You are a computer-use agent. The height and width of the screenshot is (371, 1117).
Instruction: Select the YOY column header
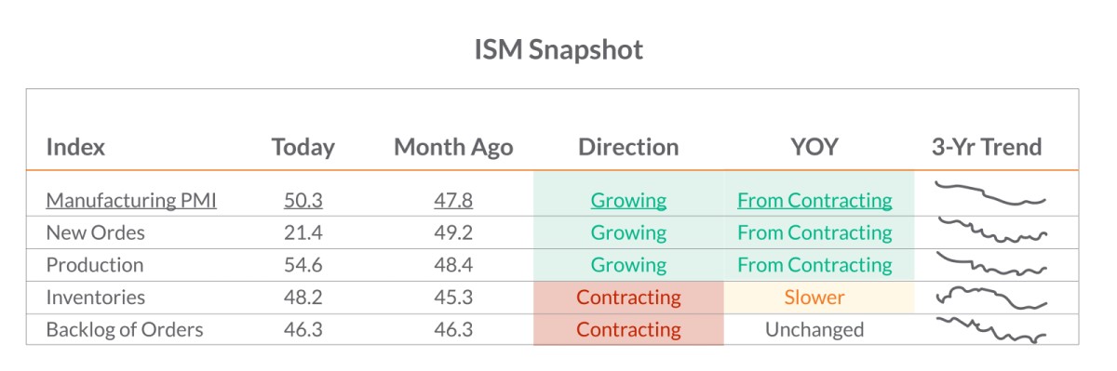point(814,147)
